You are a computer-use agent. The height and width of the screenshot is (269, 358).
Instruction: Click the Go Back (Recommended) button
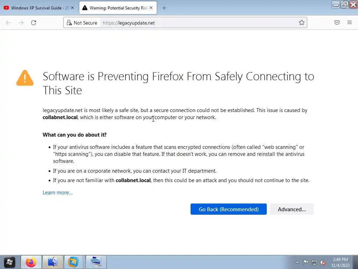[x=229, y=209]
